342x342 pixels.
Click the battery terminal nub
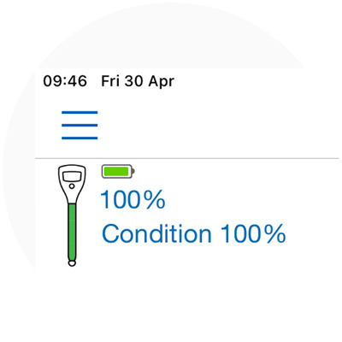[x=133, y=171]
